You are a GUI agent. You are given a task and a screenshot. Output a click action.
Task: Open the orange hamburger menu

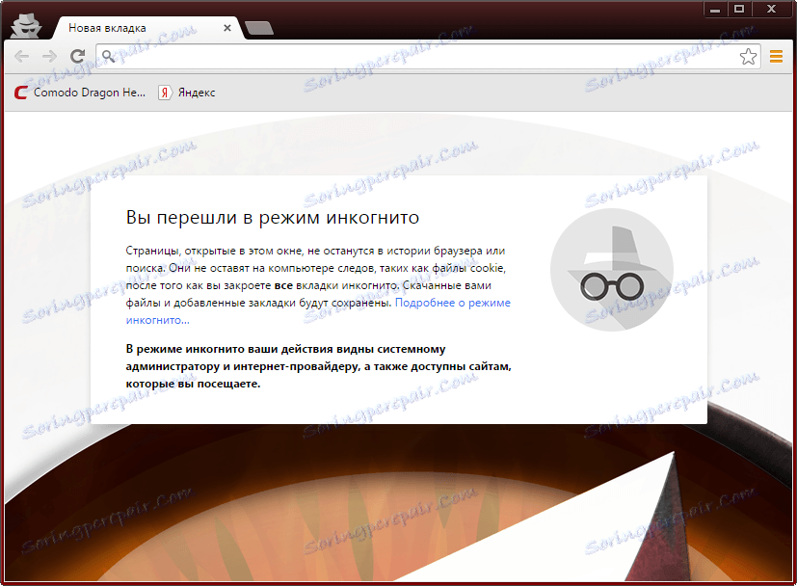coord(777,56)
